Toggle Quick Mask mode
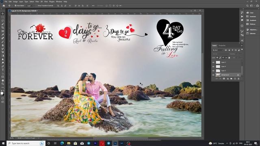The width and height of the screenshot is (260, 146). pos(3,99)
